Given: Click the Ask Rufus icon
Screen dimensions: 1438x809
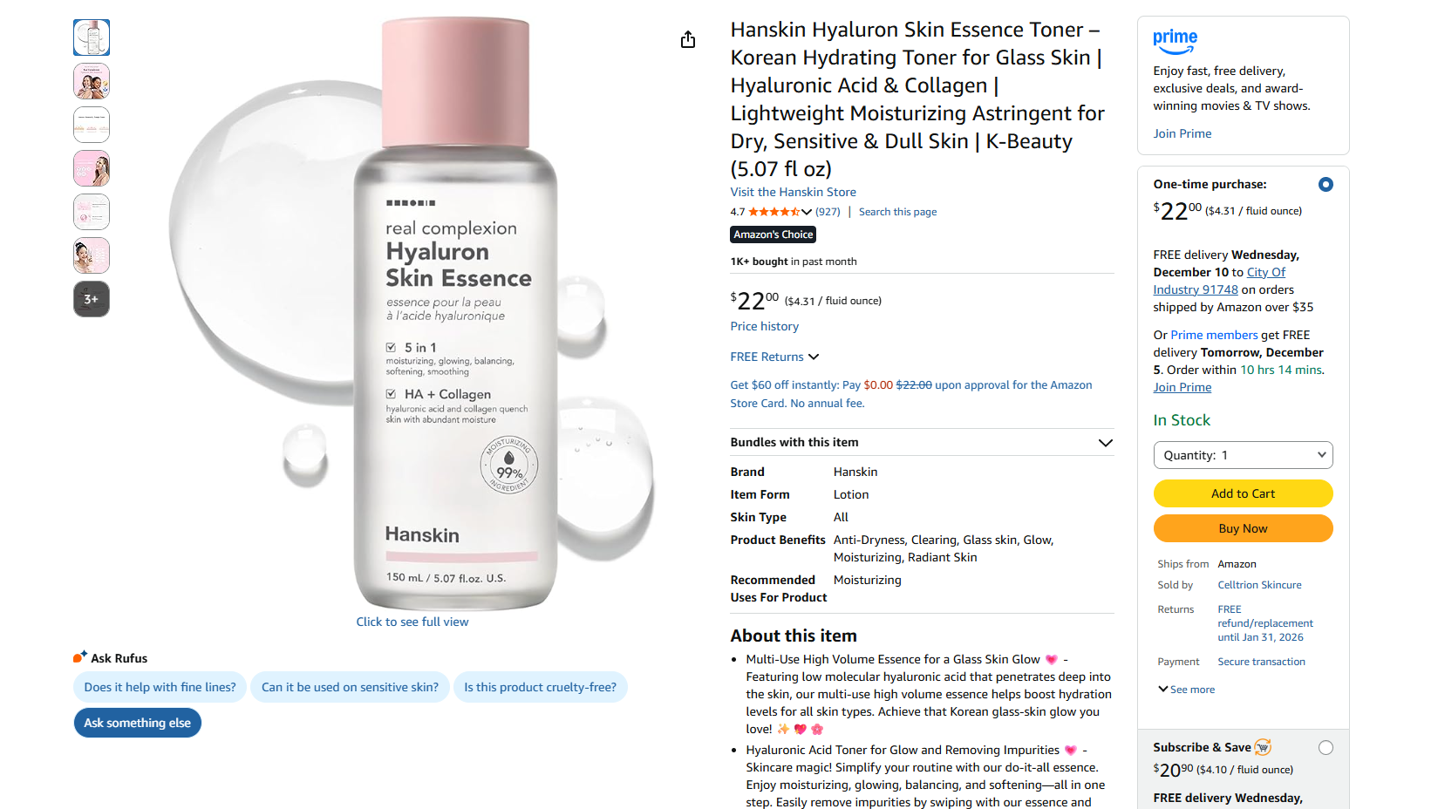Looking at the screenshot, I should pos(80,656).
